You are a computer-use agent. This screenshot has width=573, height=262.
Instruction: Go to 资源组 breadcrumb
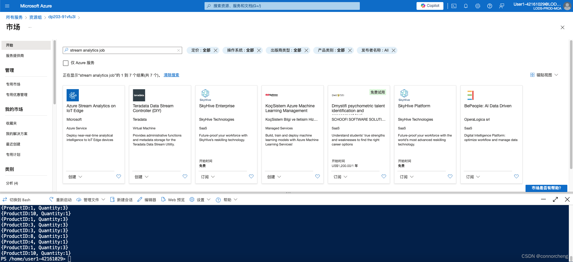(x=36, y=17)
